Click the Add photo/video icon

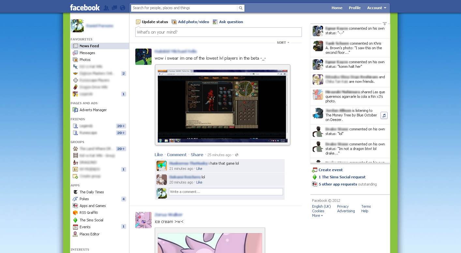pyautogui.click(x=174, y=22)
